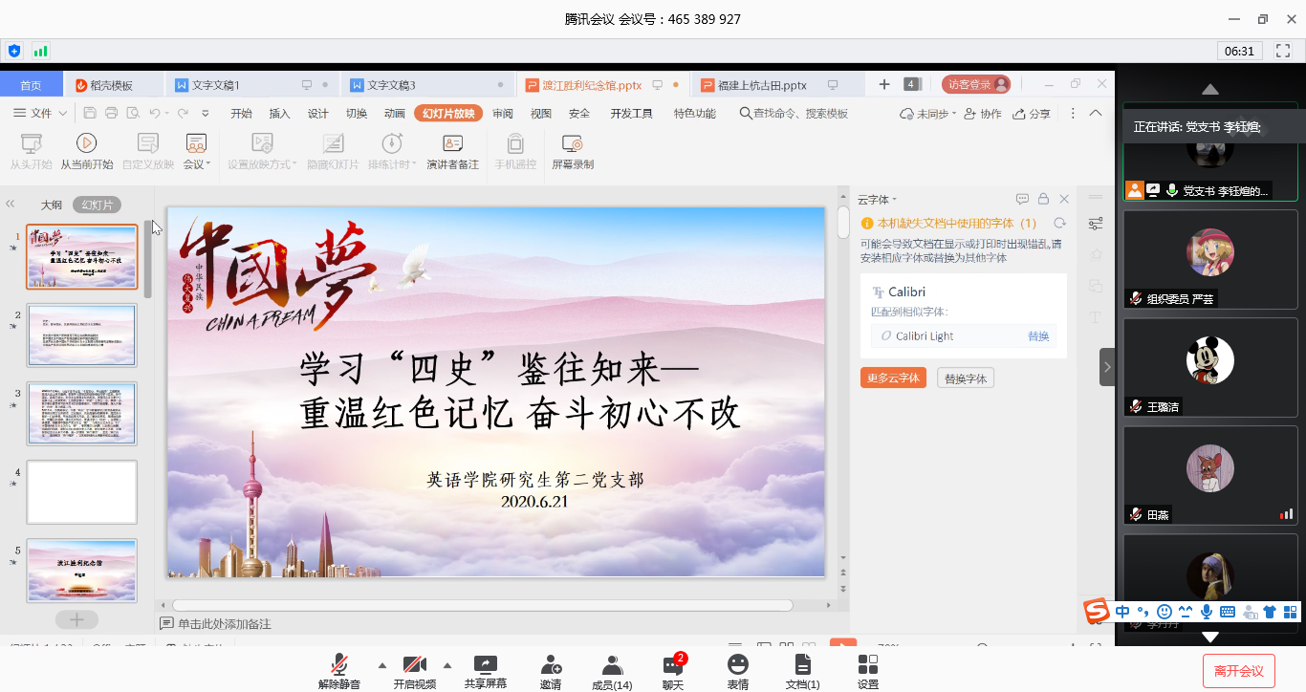Refresh the missing fonts list
1306x692 pixels.
click(1059, 224)
